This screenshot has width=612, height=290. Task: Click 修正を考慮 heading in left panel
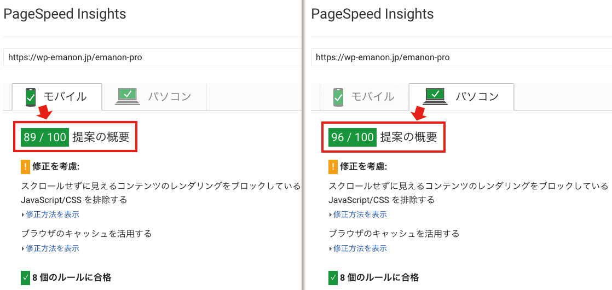56,167
